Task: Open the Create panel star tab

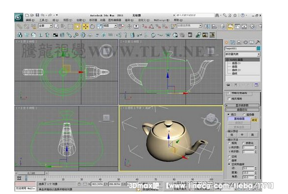Action: [227, 43]
